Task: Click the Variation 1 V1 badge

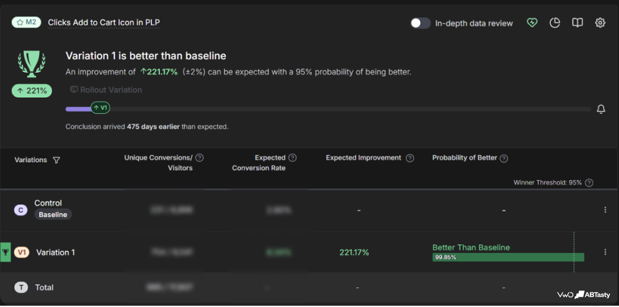Action: tap(22, 252)
